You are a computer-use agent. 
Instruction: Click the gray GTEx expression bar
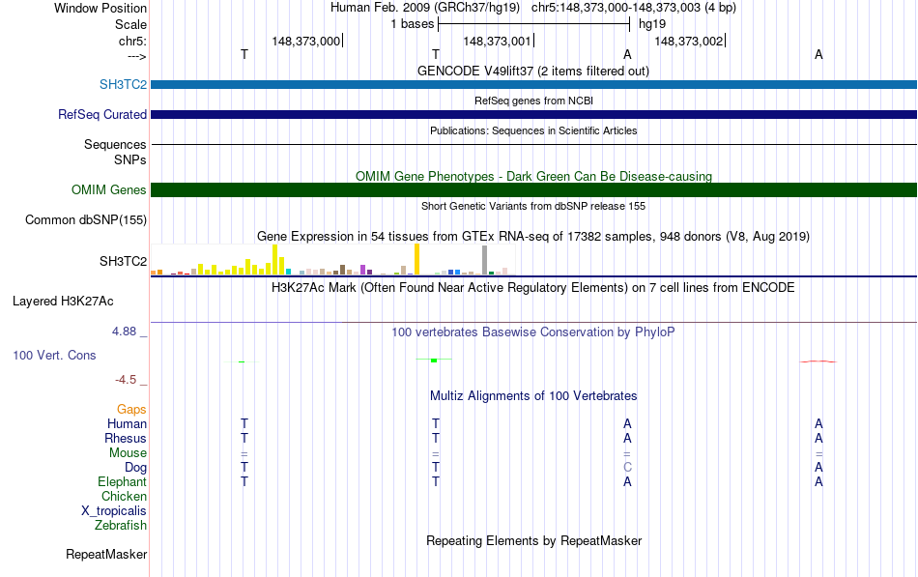click(484, 260)
